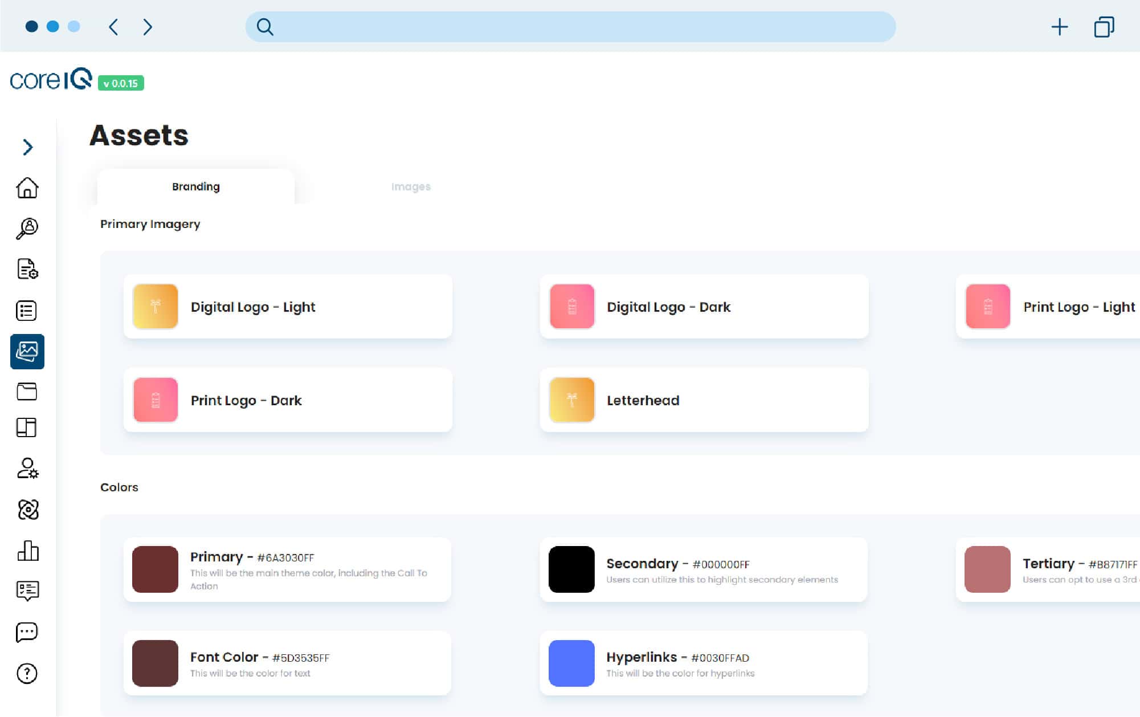The width and height of the screenshot is (1140, 717).
Task: Open the folder icon in the sidebar
Action: [27, 392]
